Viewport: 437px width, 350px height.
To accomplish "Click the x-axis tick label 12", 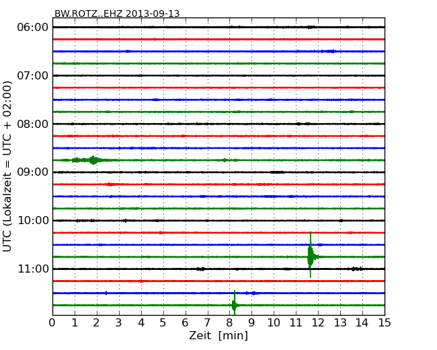I will point(318,323).
